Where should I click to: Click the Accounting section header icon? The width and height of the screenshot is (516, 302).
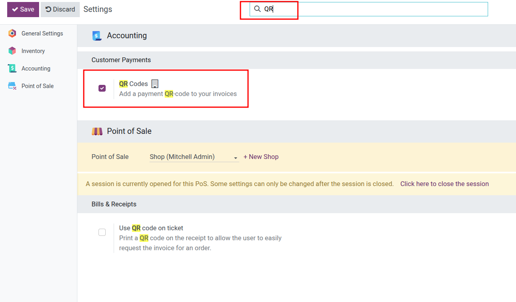click(97, 35)
